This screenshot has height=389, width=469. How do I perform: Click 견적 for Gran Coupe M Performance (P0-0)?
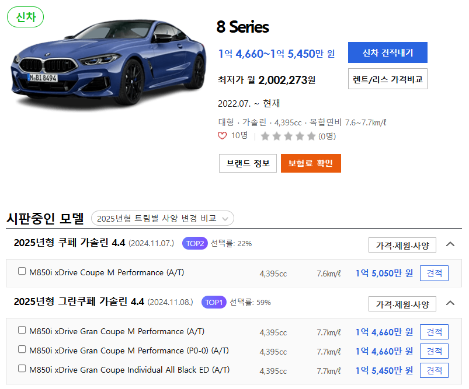pyautogui.click(x=434, y=351)
